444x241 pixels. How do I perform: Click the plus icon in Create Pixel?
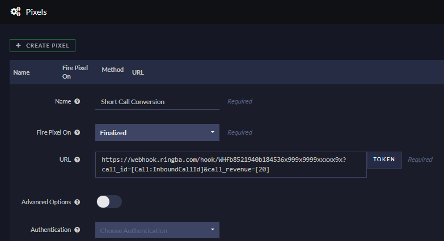tap(18, 45)
